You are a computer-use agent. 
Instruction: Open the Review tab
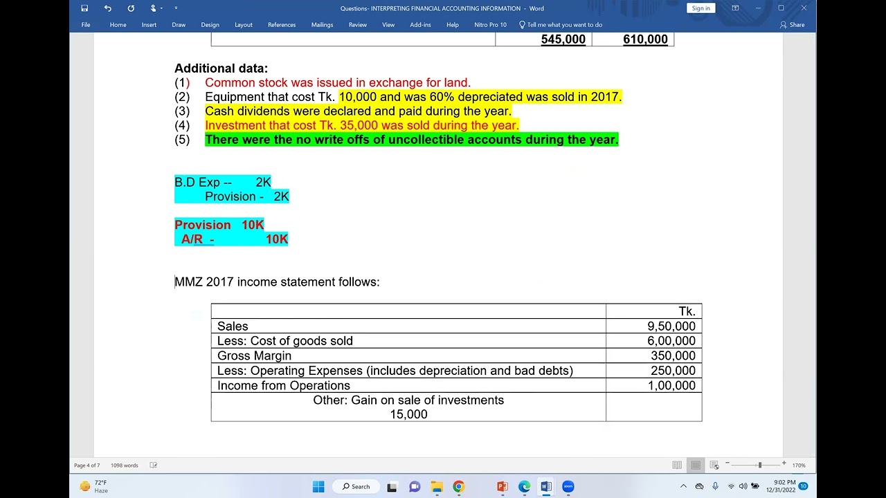point(358,25)
